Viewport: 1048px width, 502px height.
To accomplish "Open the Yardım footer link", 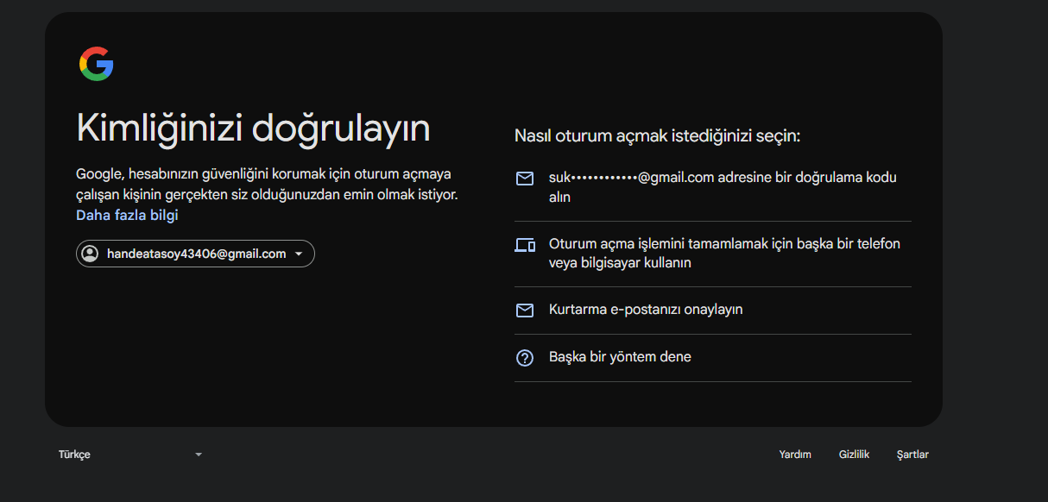I will [x=795, y=455].
